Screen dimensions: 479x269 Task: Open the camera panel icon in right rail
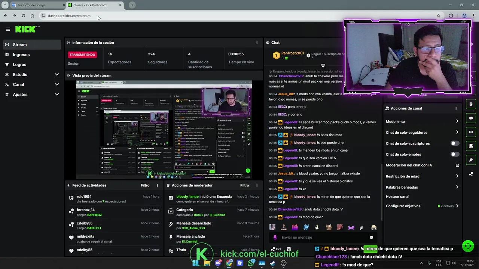coord(471,146)
